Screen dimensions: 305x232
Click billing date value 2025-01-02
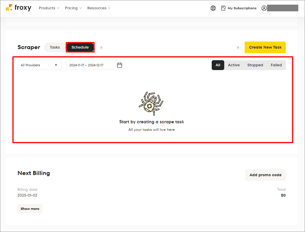[27, 195]
